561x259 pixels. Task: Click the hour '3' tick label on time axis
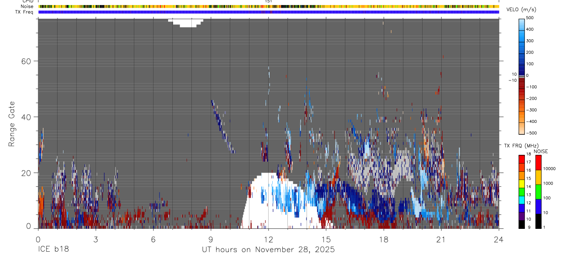[x=95, y=239]
